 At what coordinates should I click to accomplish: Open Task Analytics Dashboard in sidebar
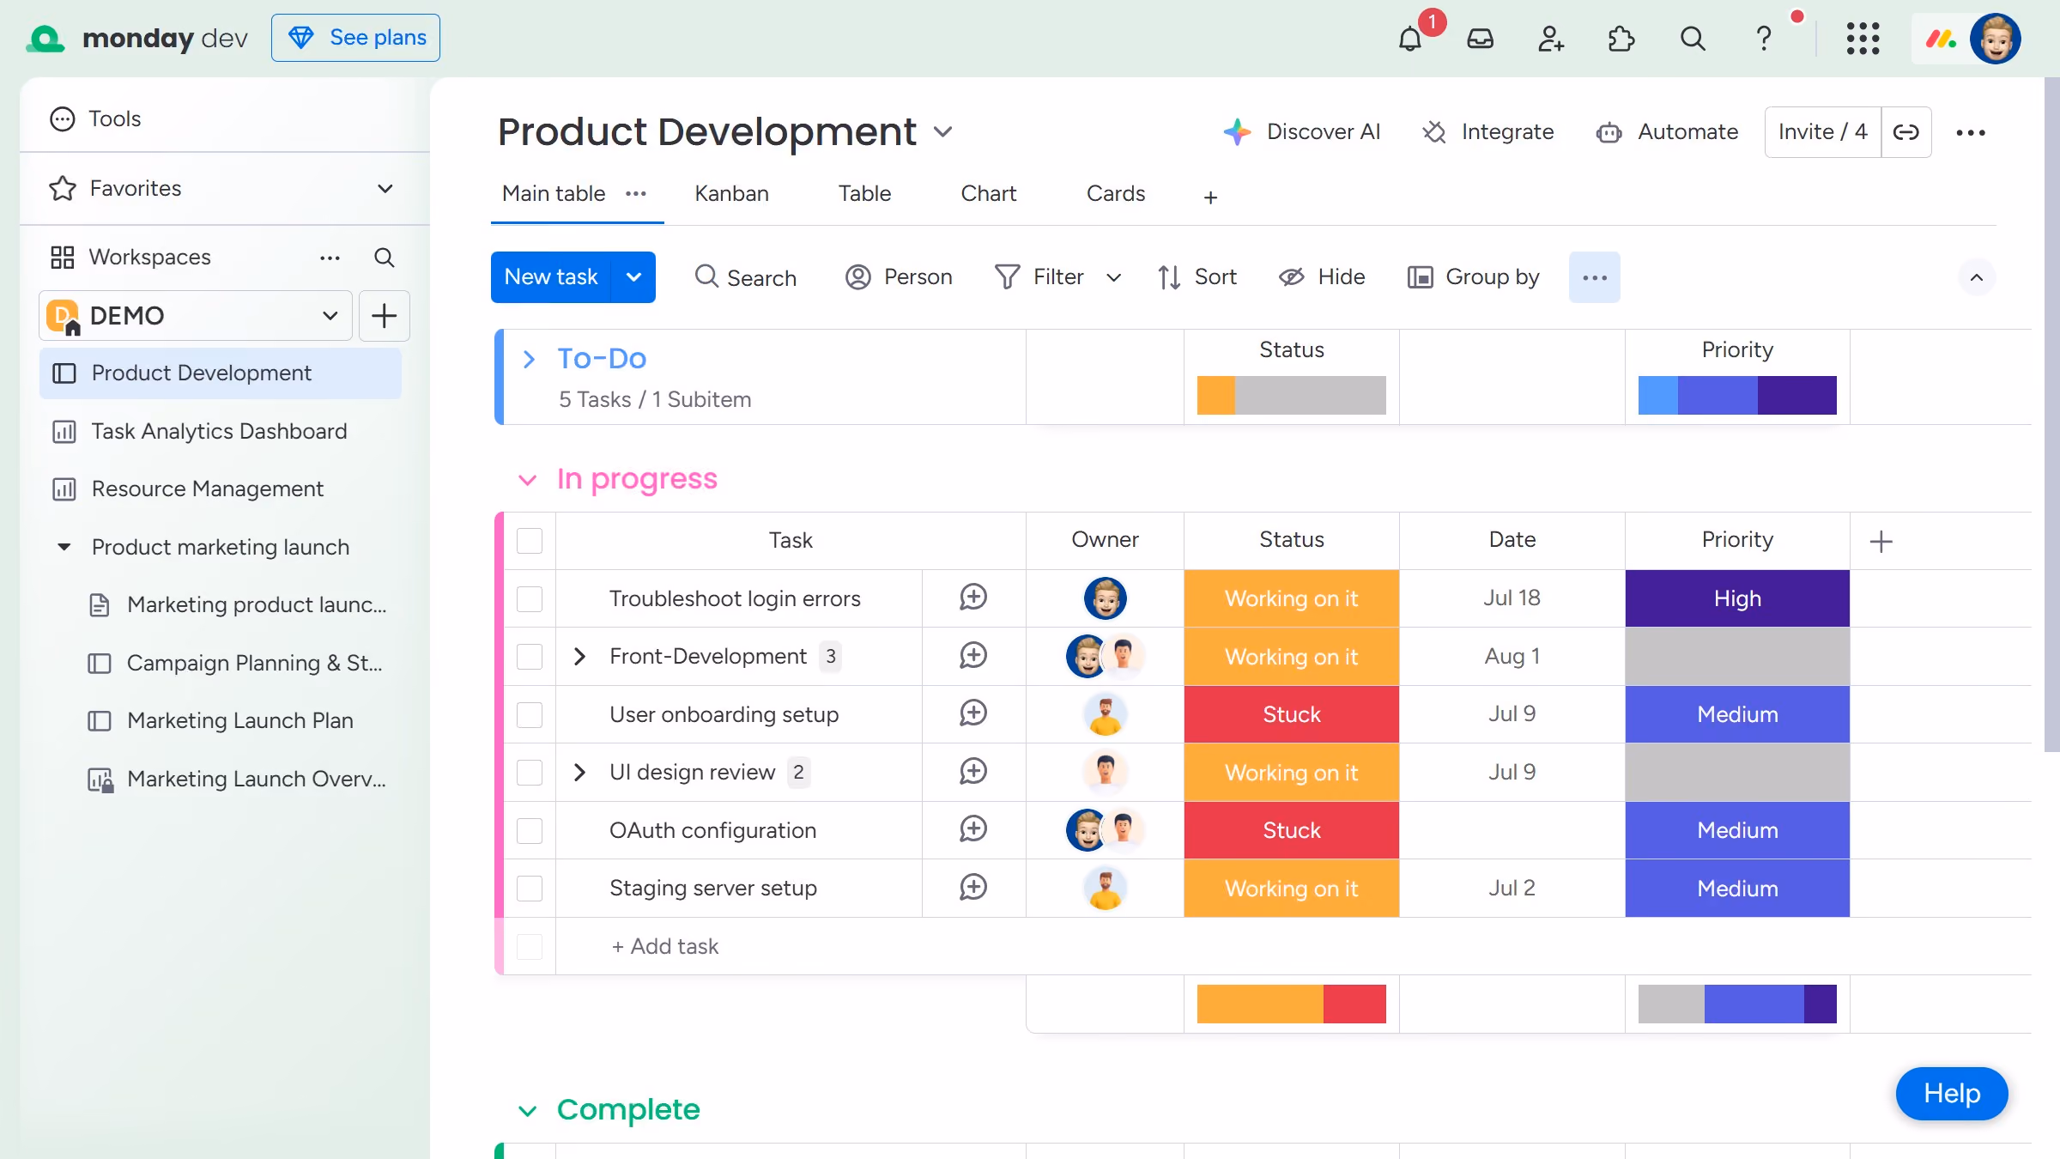[220, 431]
